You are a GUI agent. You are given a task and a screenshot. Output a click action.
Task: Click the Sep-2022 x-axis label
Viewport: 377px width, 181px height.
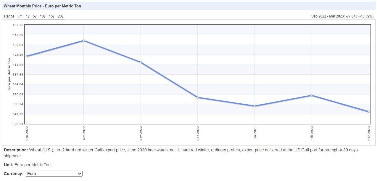tap(27, 133)
